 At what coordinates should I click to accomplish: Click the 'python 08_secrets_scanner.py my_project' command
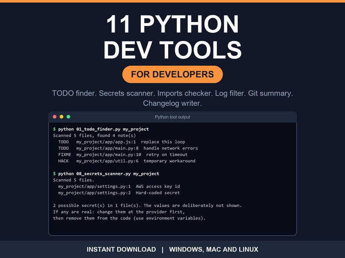[109, 174]
